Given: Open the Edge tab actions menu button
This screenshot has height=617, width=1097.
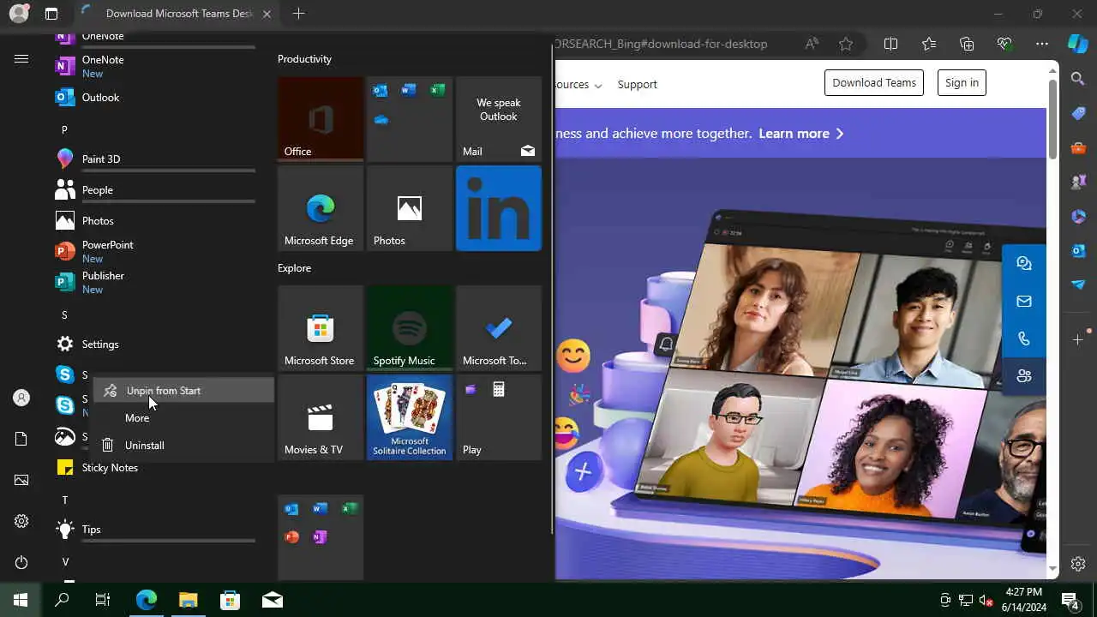Looking at the screenshot, I should tap(51, 14).
